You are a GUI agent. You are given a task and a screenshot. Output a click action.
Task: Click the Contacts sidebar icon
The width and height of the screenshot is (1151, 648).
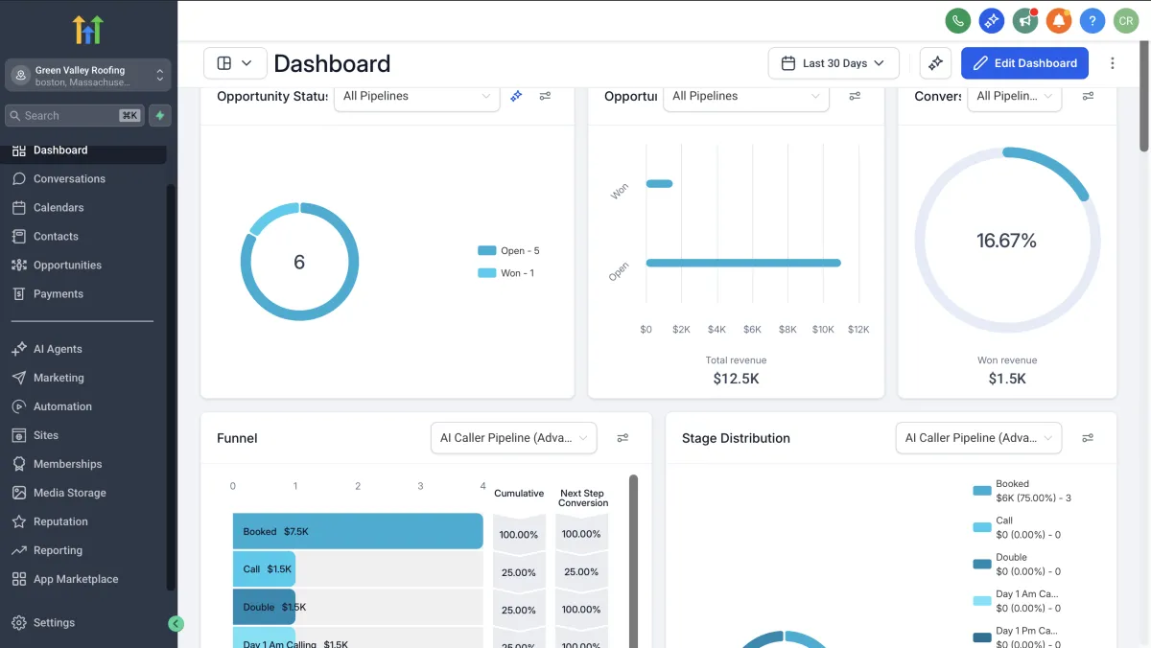tap(18, 237)
